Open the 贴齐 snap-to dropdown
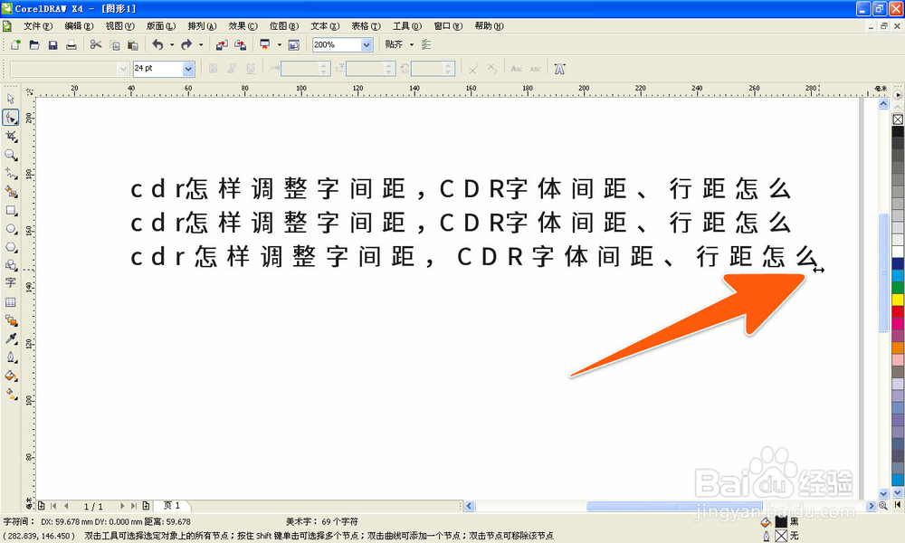 pos(412,44)
